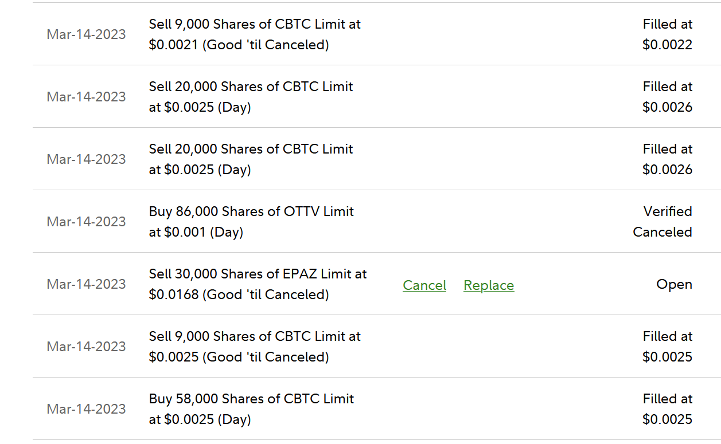Click the date of the EPAZ order
Viewport: 721px width, 444px height.
pyautogui.click(x=86, y=284)
